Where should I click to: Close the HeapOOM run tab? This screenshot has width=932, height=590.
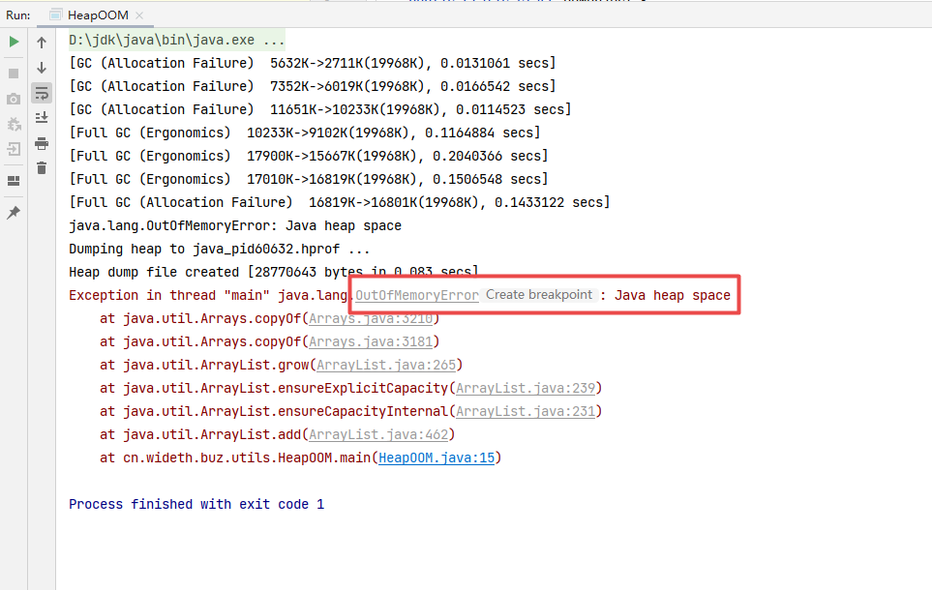[139, 15]
